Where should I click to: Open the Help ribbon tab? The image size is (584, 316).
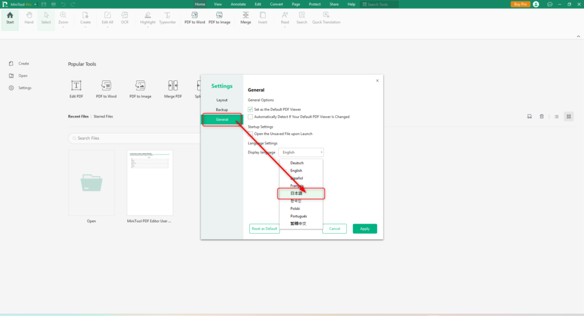coord(351,4)
